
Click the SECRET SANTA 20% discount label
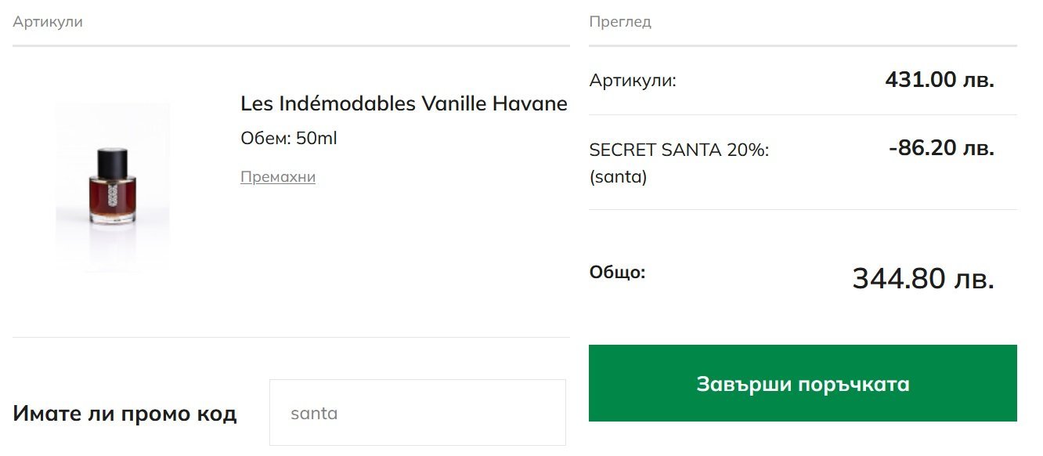[679, 150]
